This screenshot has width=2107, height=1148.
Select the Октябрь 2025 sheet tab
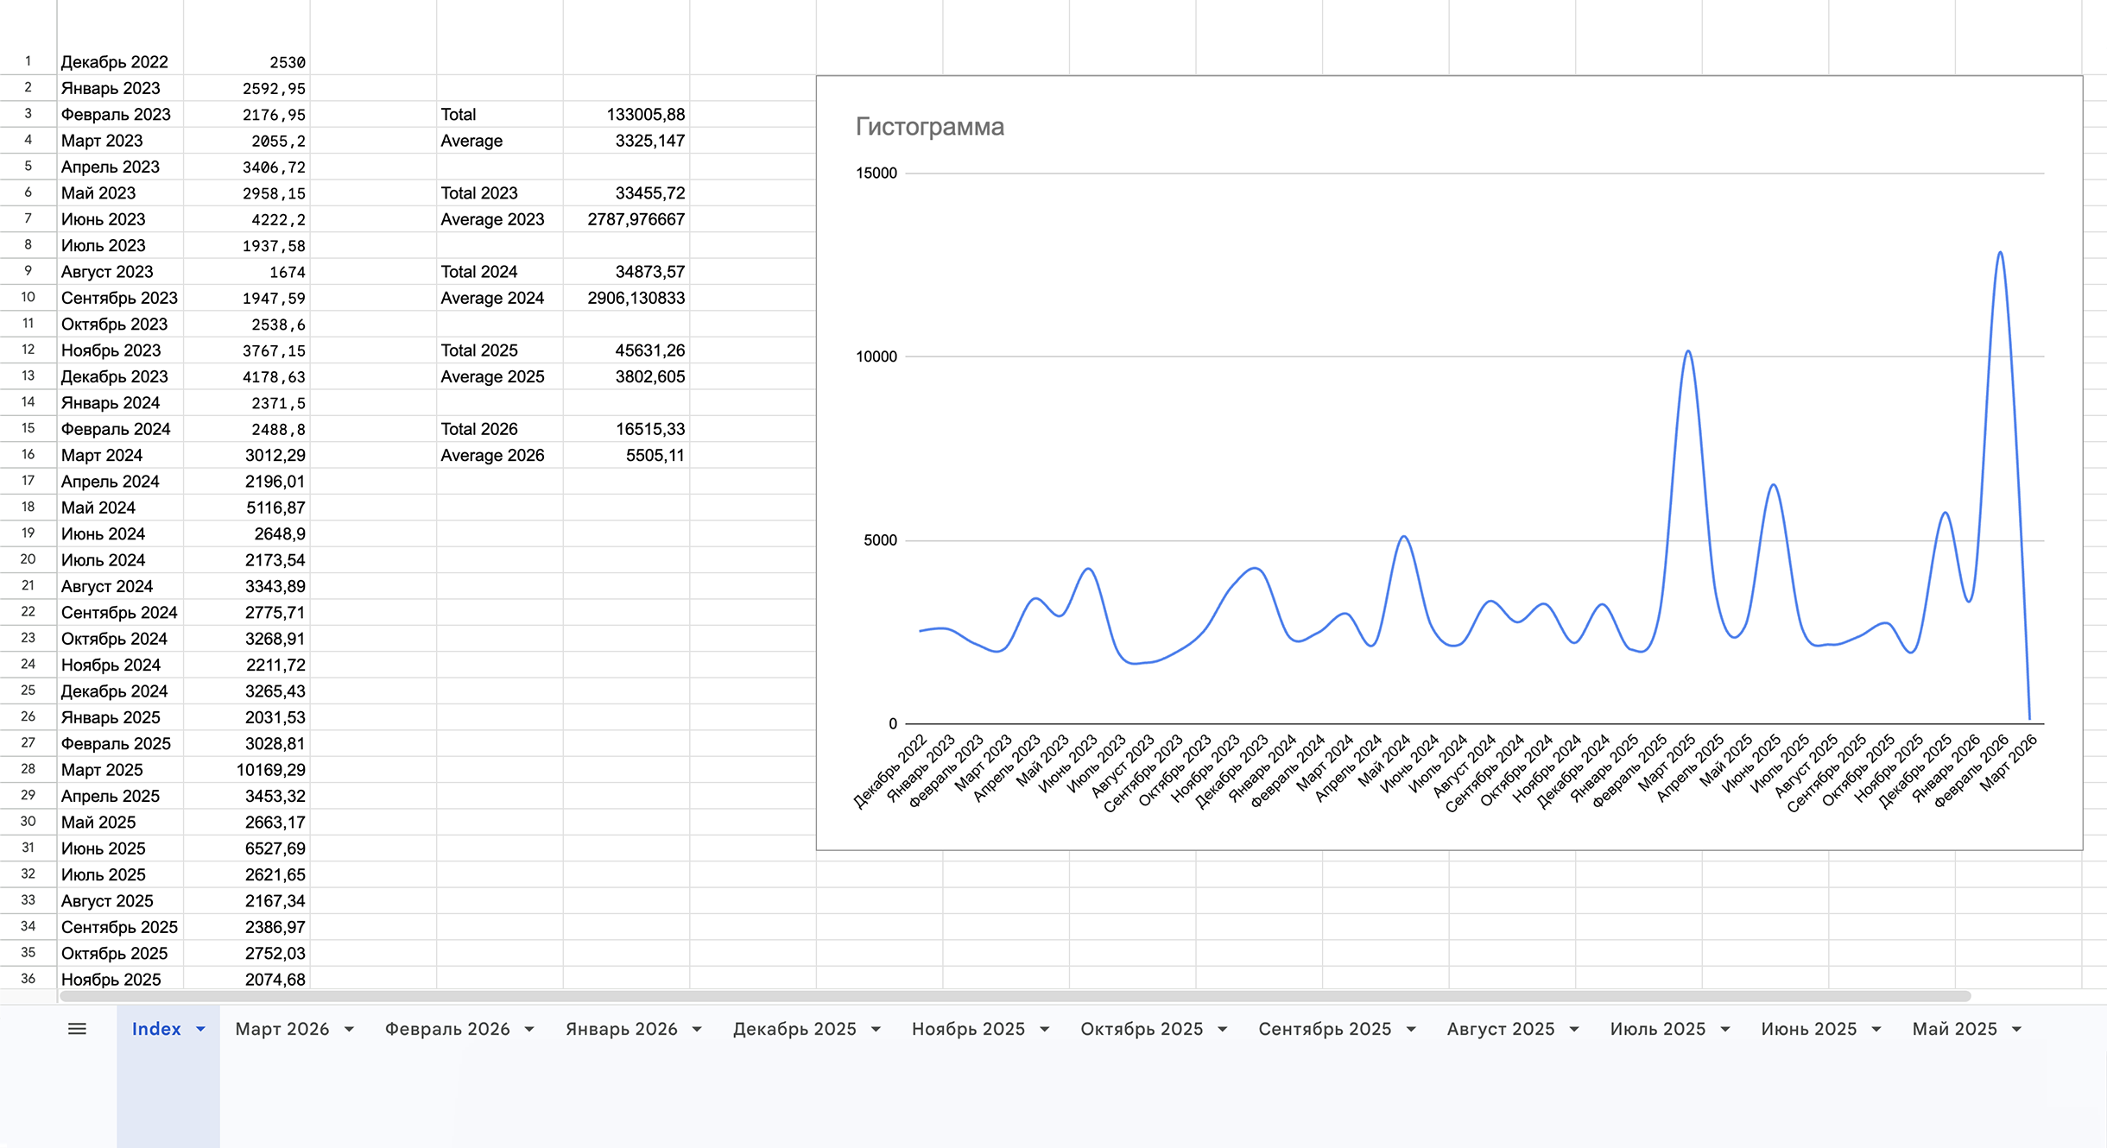point(1141,1029)
